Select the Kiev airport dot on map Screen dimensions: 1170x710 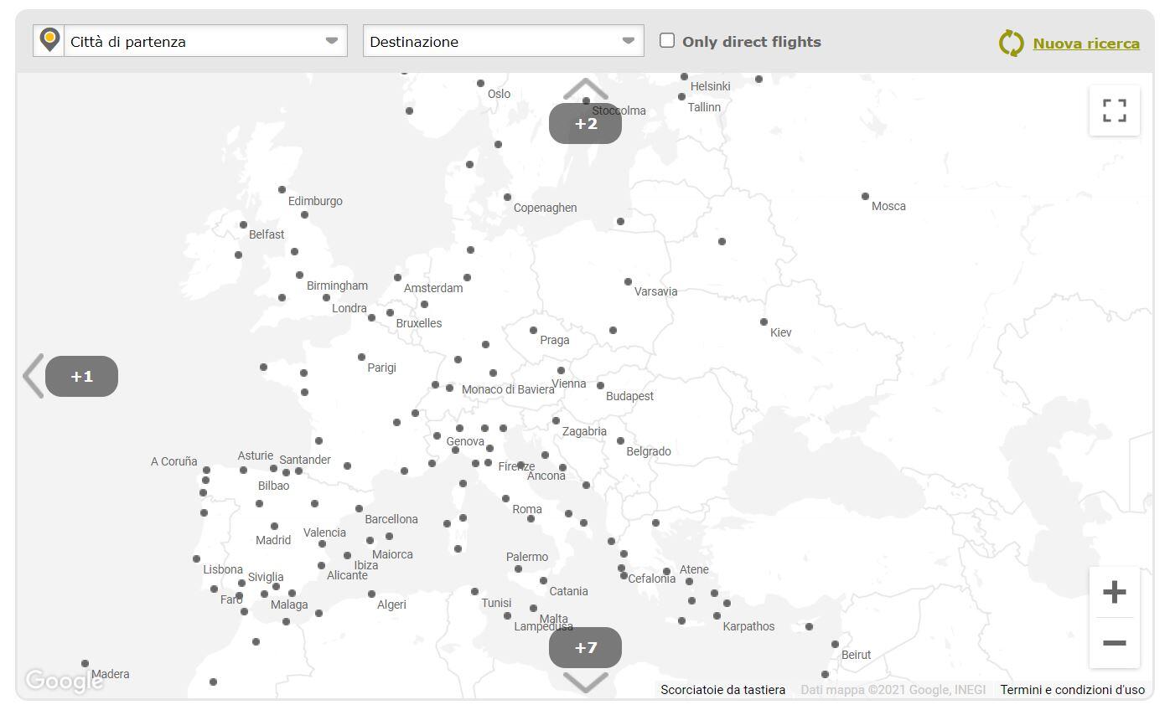pos(764,322)
